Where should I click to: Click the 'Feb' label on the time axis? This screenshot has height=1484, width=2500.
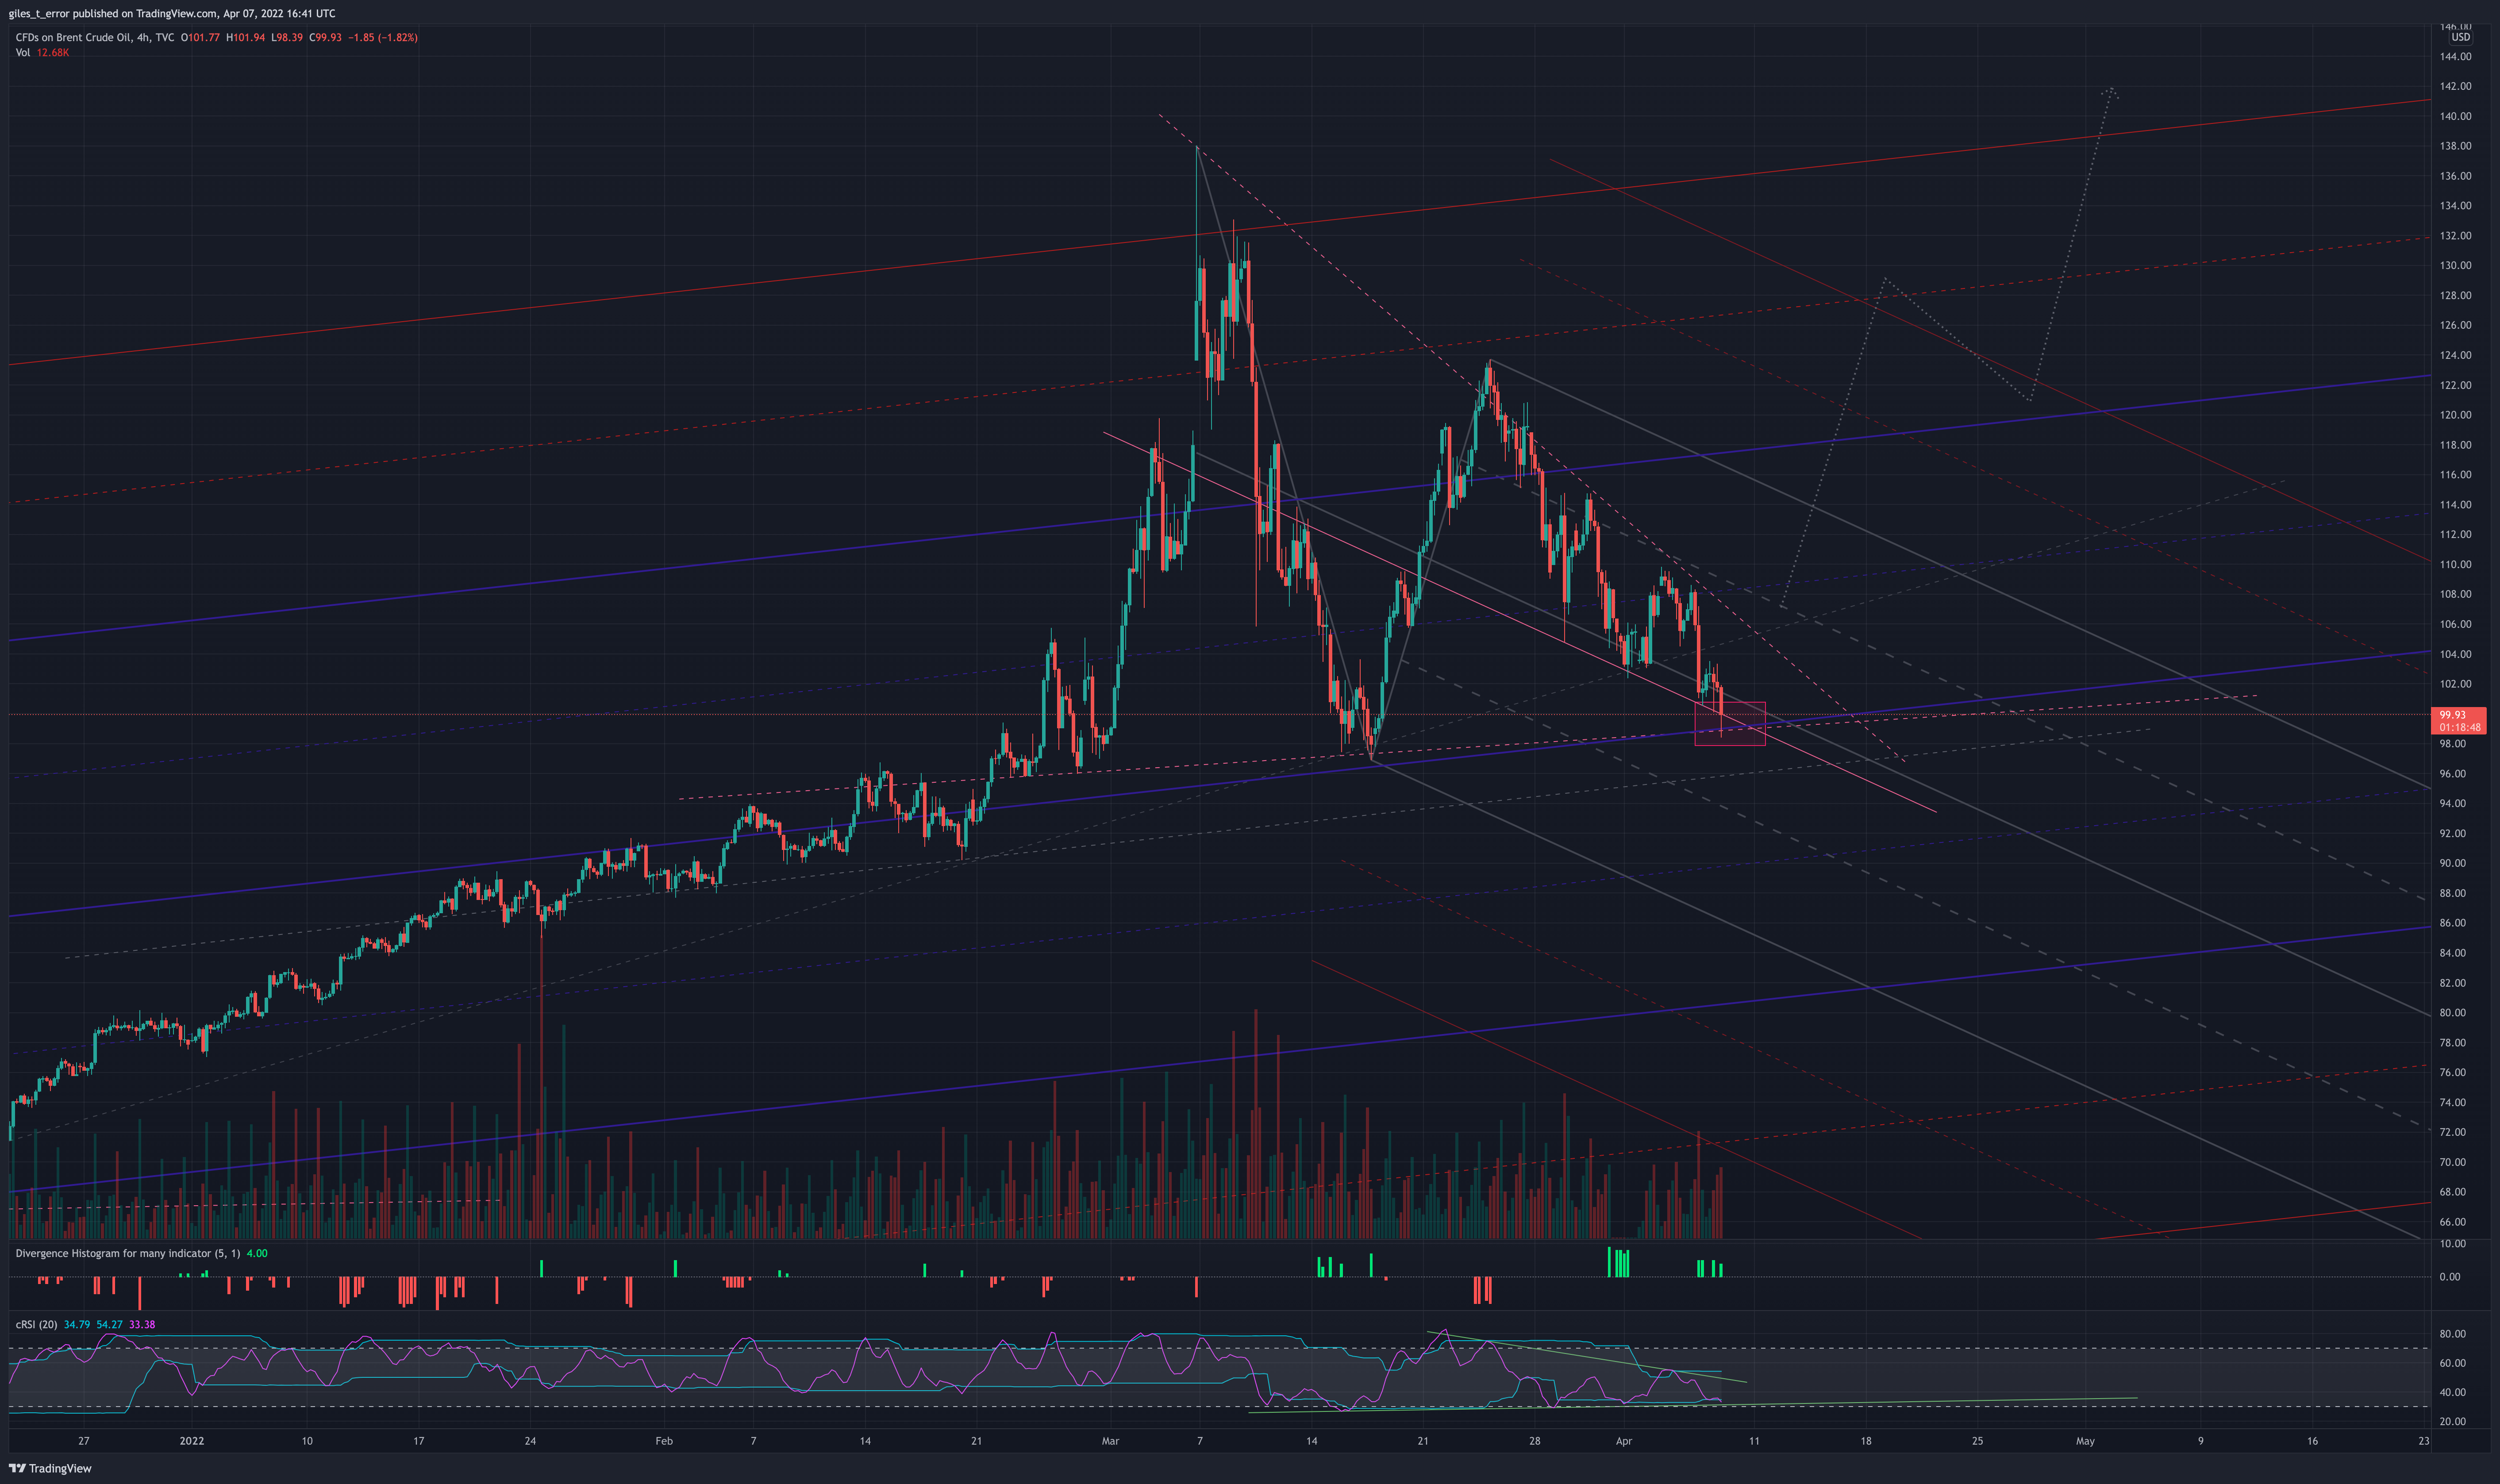tap(664, 1441)
